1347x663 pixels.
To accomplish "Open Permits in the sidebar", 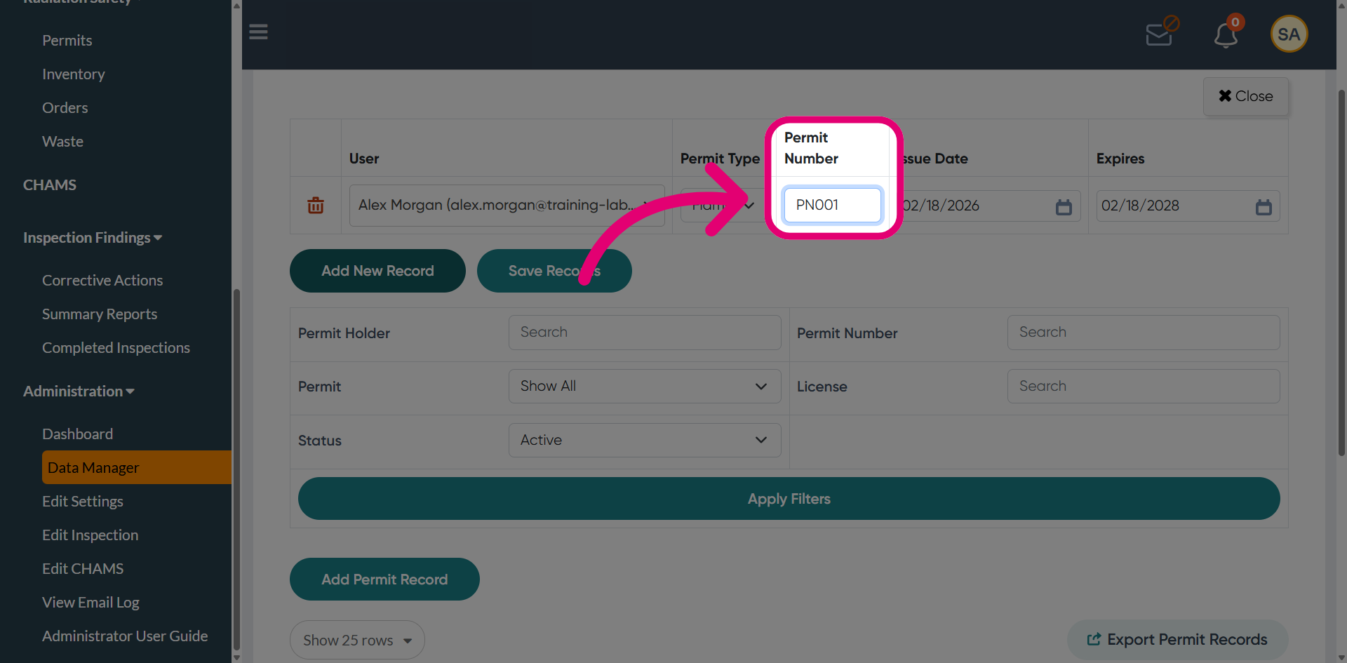I will [x=67, y=41].
